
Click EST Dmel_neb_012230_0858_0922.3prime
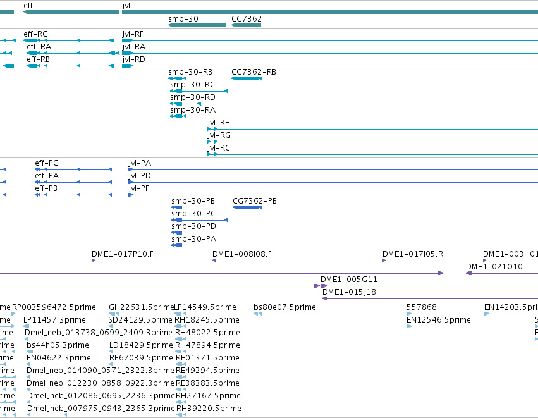coord(28,390)
